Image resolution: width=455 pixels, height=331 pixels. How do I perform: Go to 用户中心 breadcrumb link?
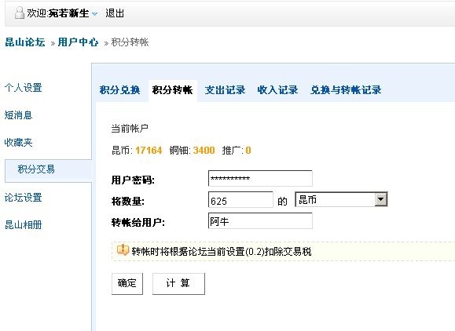click(x=78, y=42)
